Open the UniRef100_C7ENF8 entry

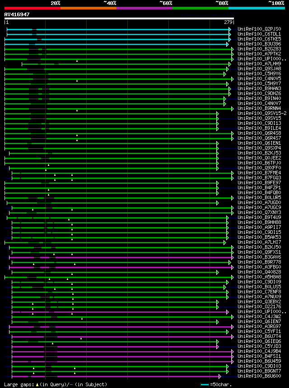tap(259, 292)
